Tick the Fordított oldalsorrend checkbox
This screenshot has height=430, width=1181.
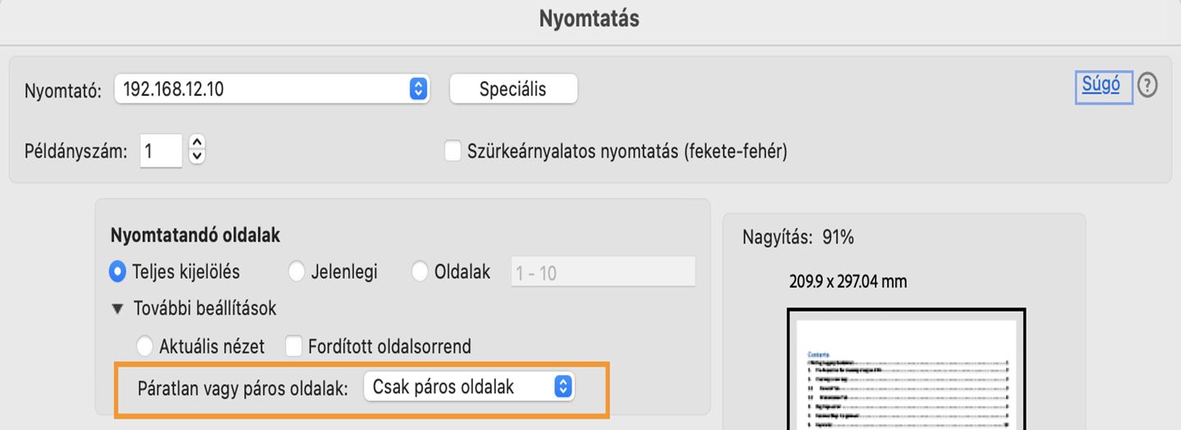293,346
